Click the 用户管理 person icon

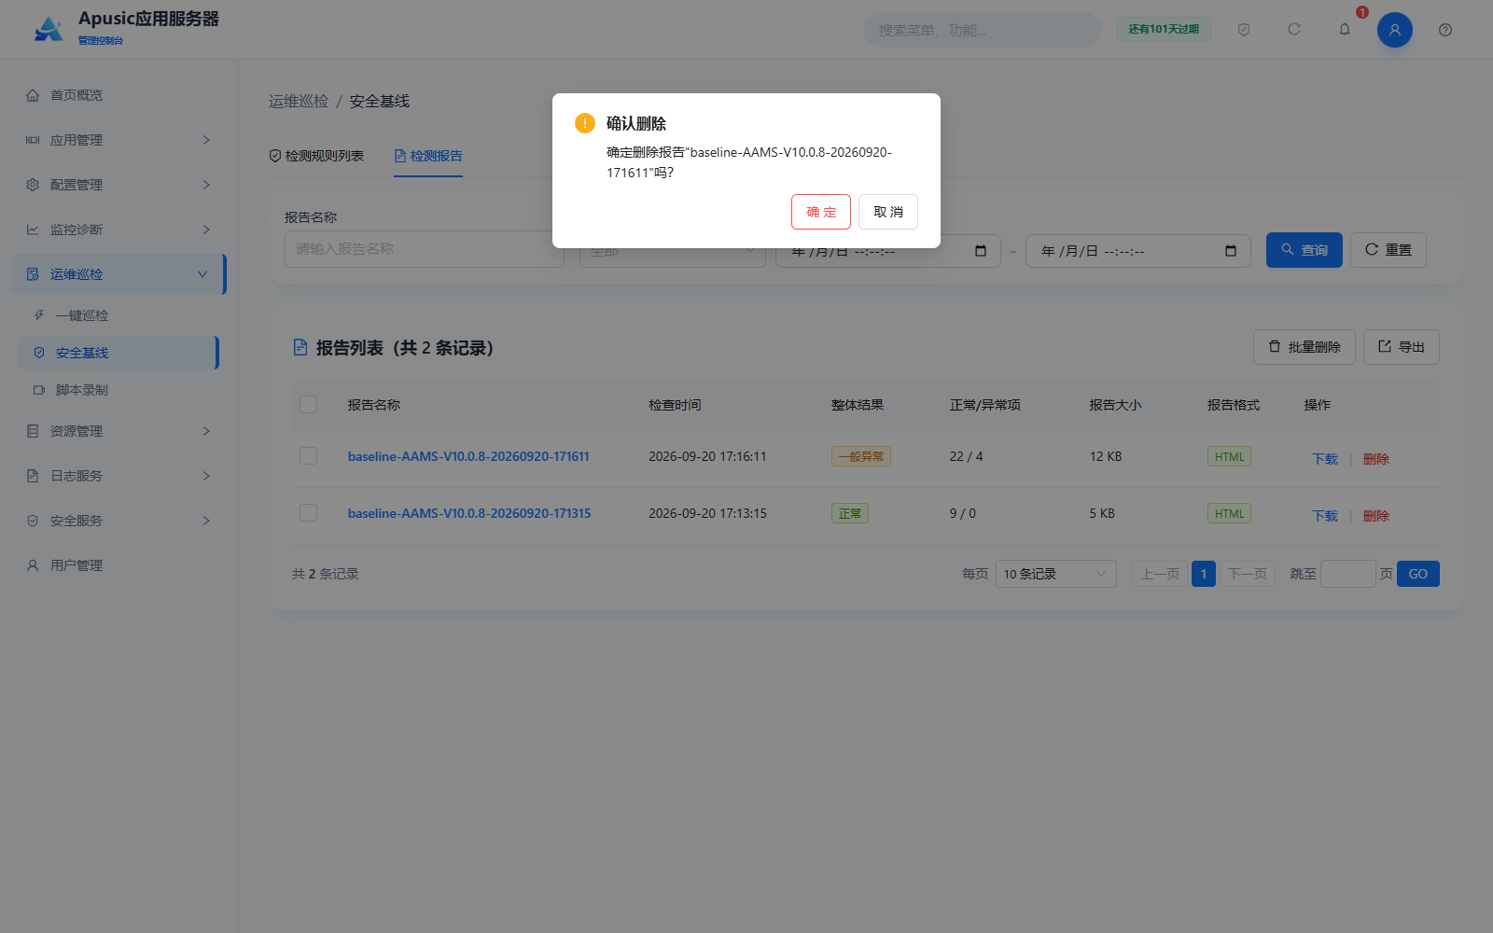pos(33,565)
